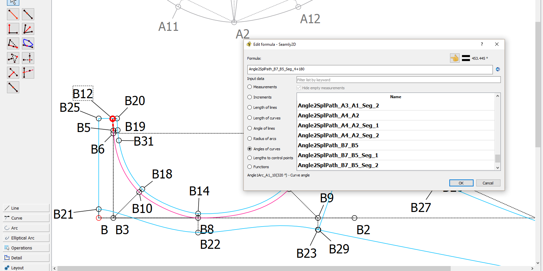Open the Elliptical Arc toolbox tab

pos(26,238)
